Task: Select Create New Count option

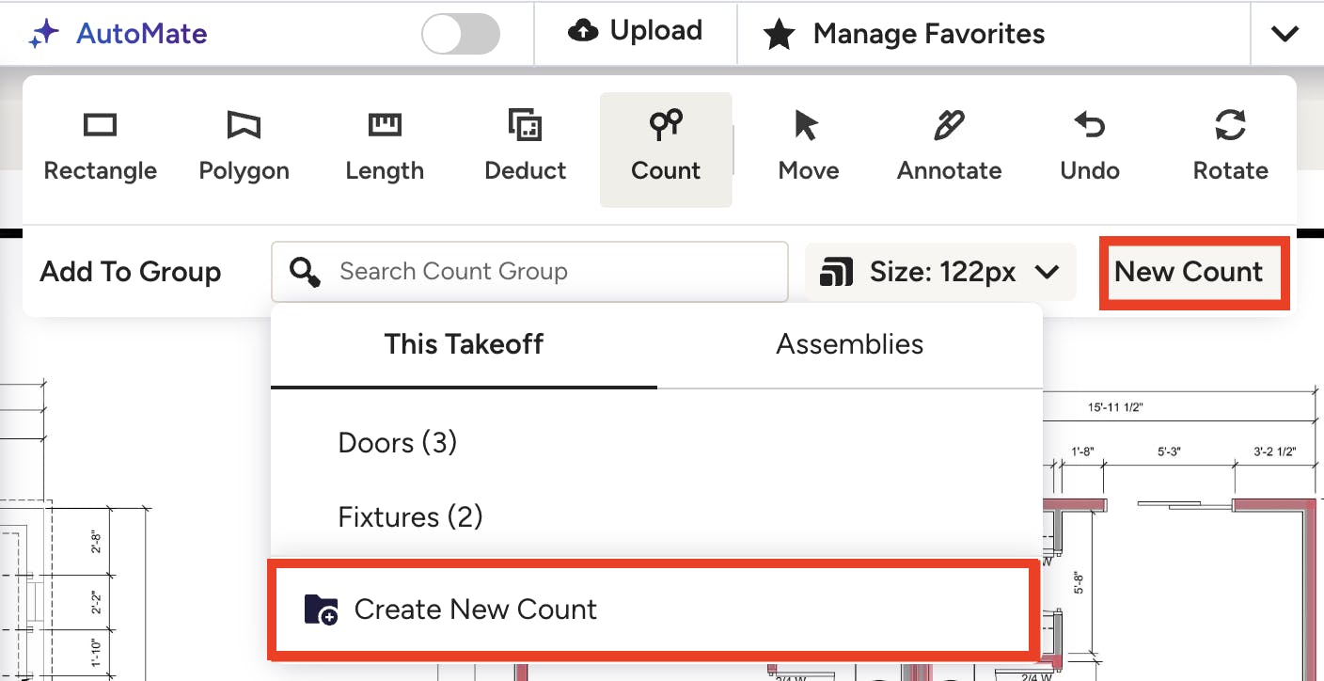Action: click(654, 610)
